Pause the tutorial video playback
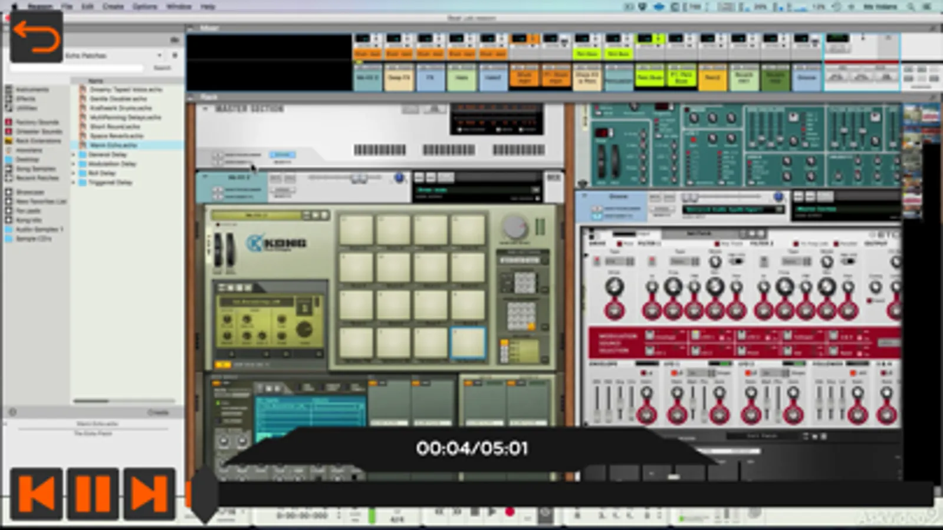Screen dimensions: 943x530 pos(93,493)
